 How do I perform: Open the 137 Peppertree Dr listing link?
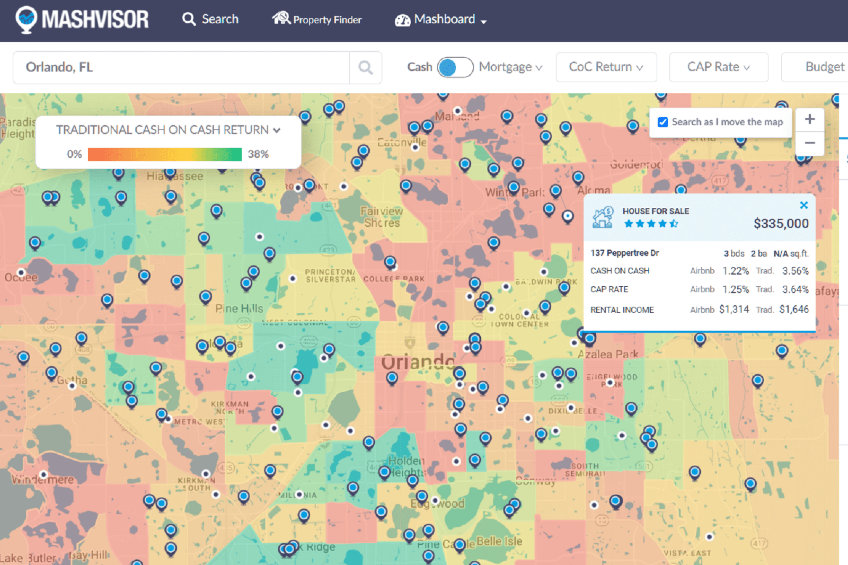(x=624, y=253)
